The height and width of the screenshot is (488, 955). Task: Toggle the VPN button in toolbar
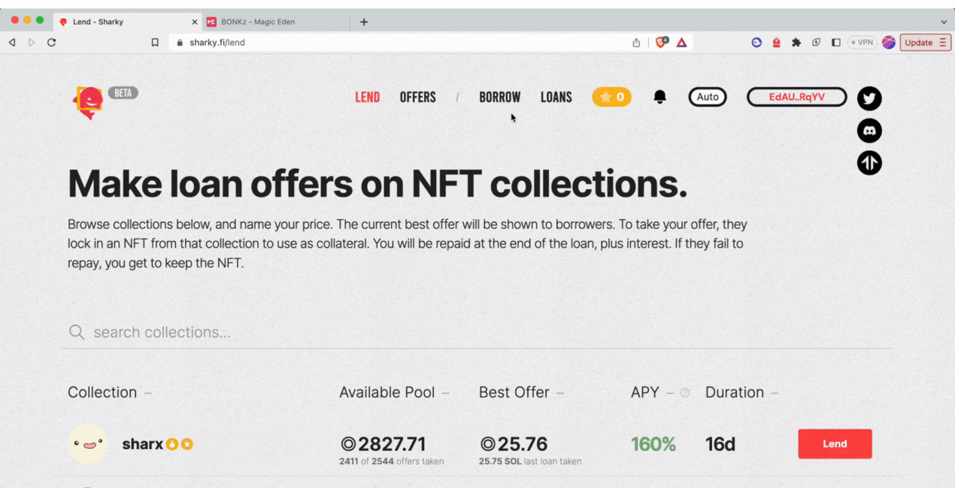[862, 43]
